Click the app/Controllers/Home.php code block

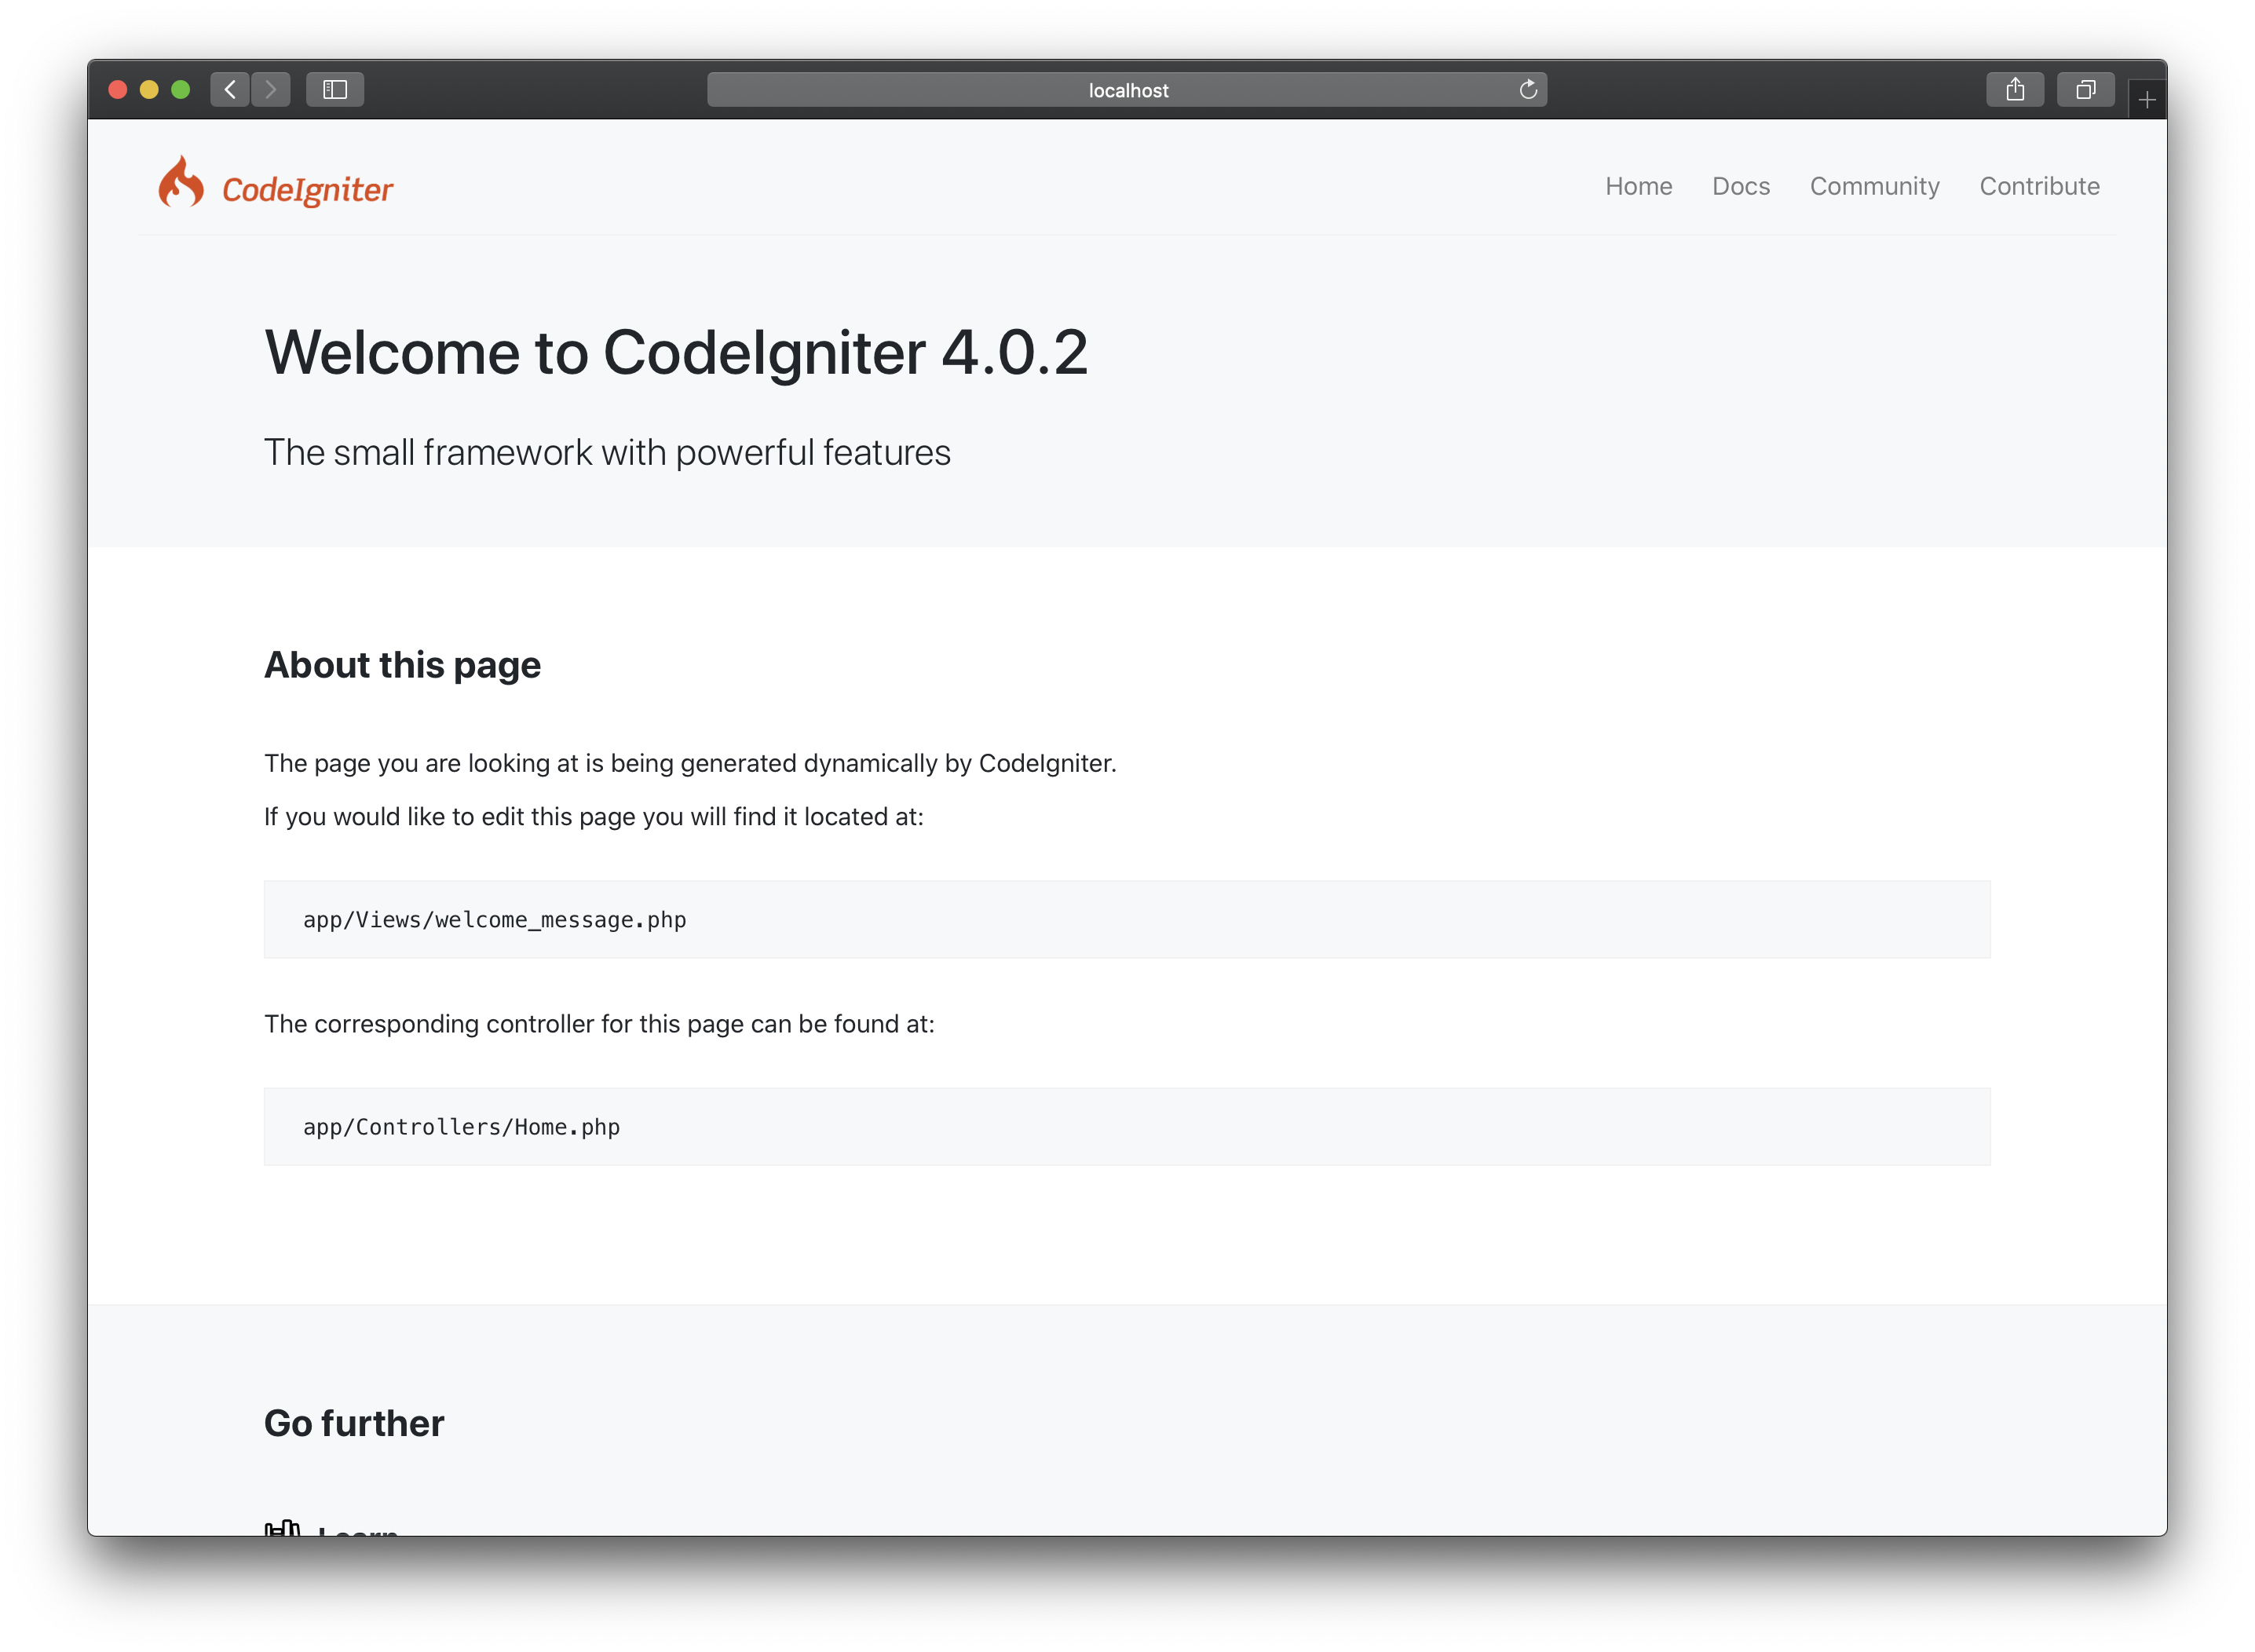[1127, 1126]
